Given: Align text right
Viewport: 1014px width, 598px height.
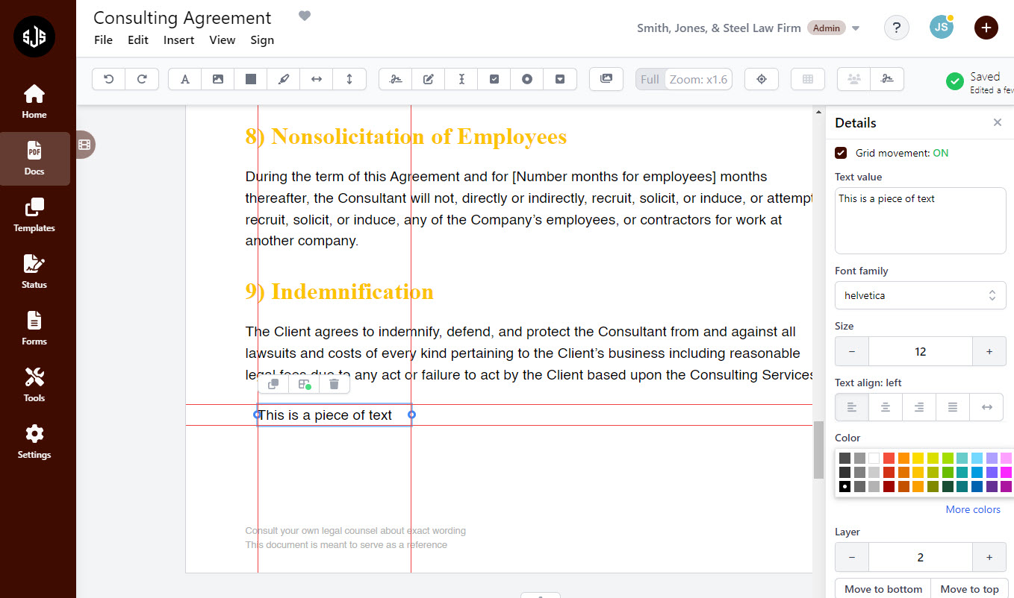Looking at the screenshot, I should coord(919,407).
